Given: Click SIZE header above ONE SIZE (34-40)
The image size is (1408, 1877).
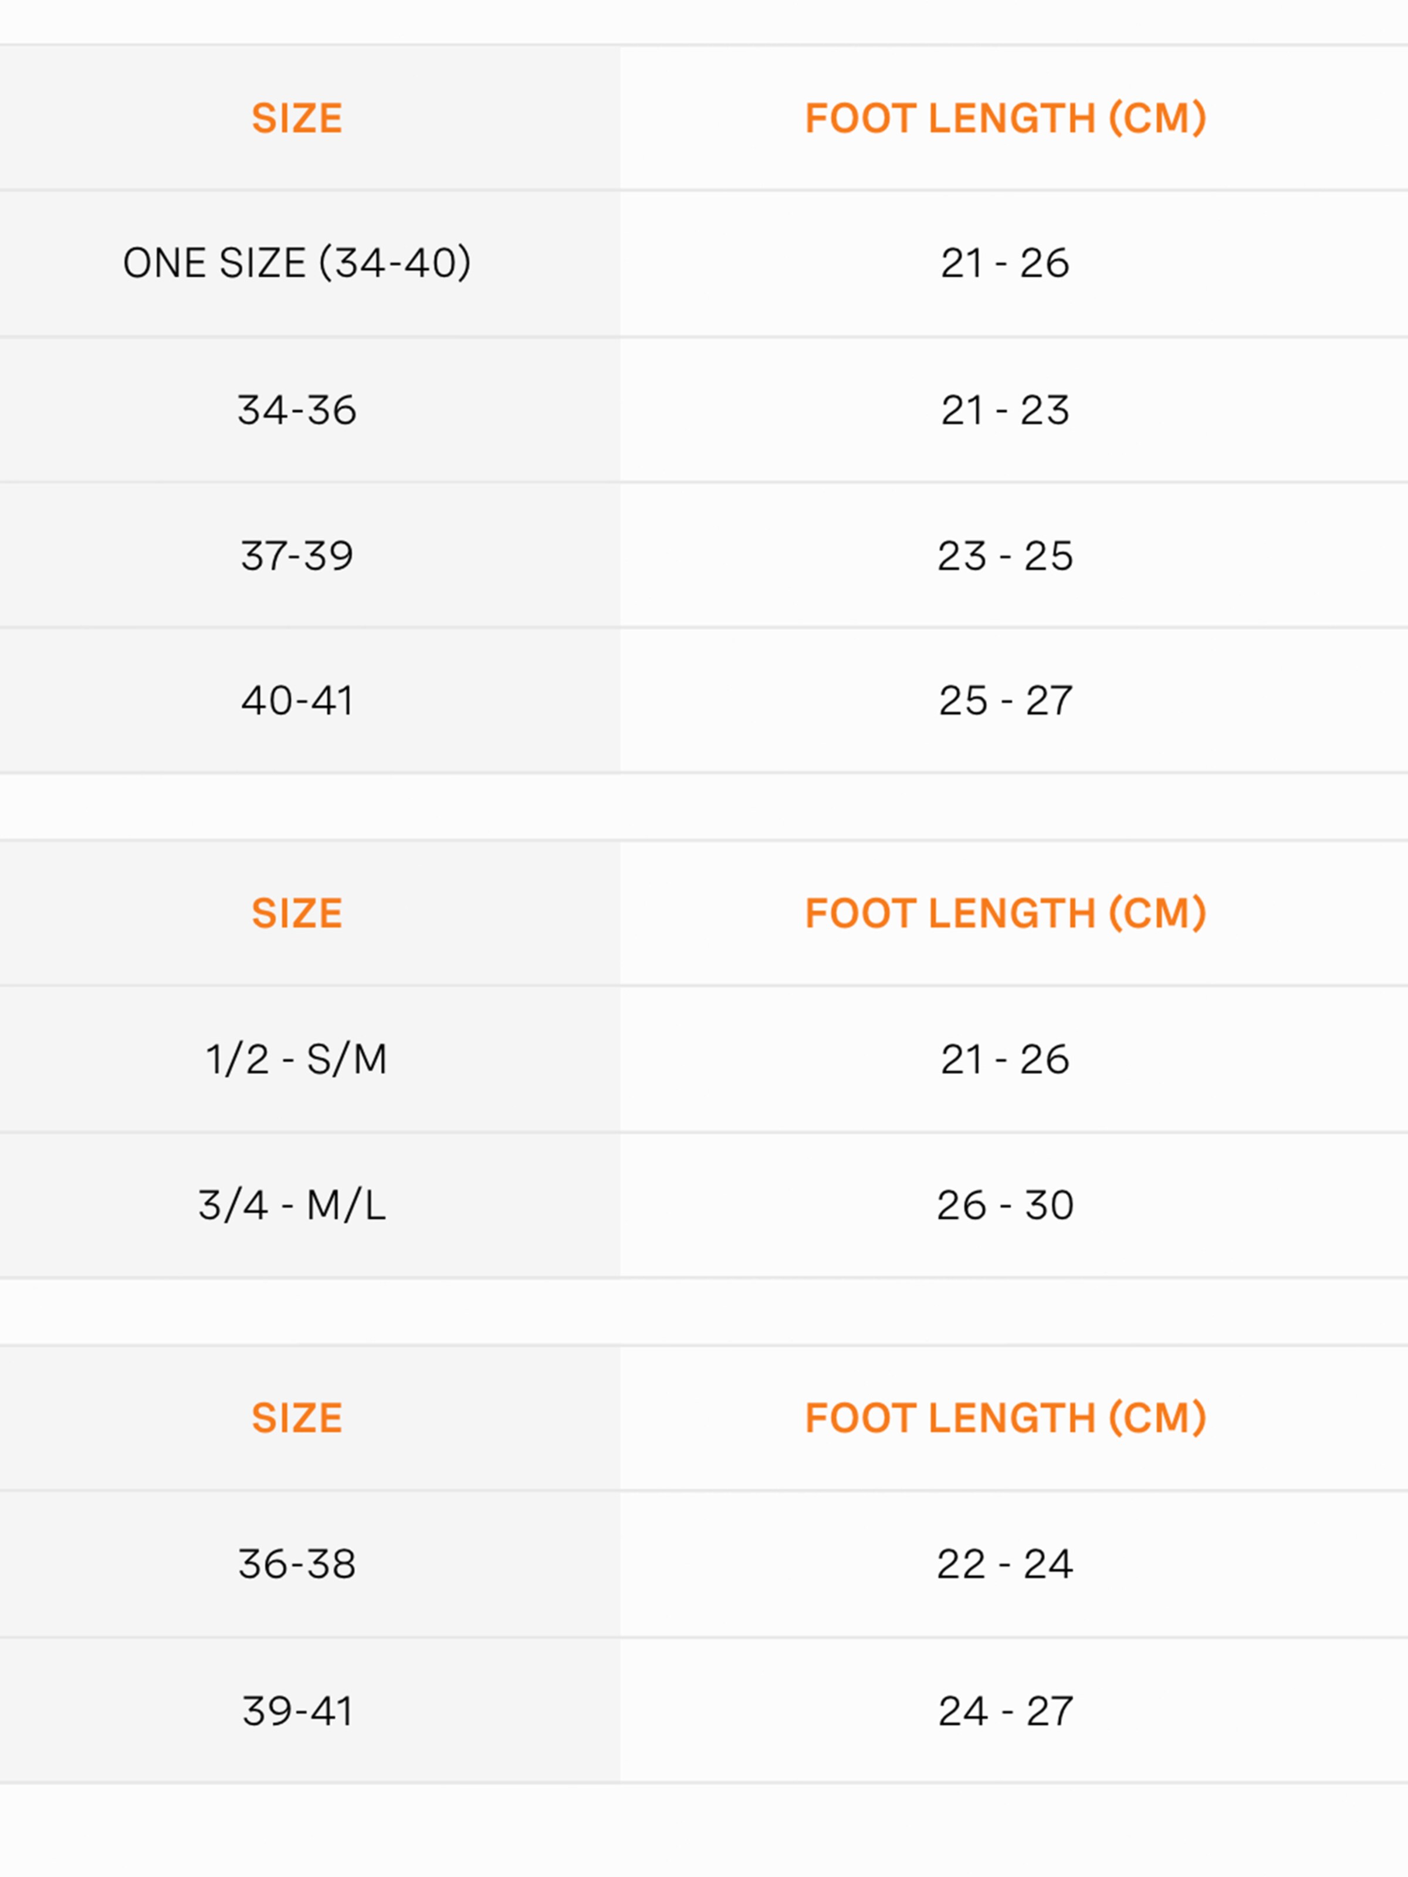Looking at the screenshot, I should click(297, 118).
